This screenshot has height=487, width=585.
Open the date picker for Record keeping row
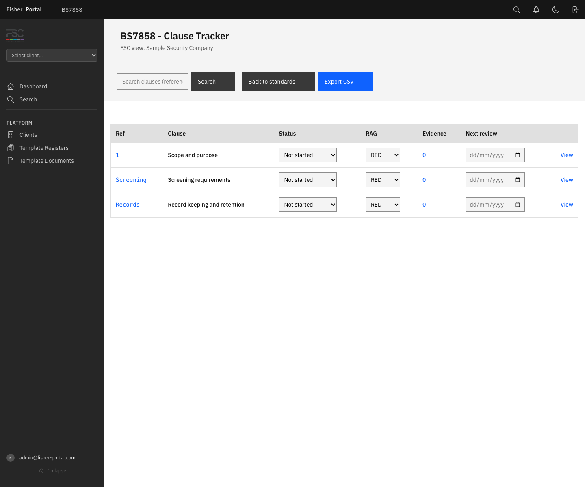pyautogui.click(x=518, y=205)
